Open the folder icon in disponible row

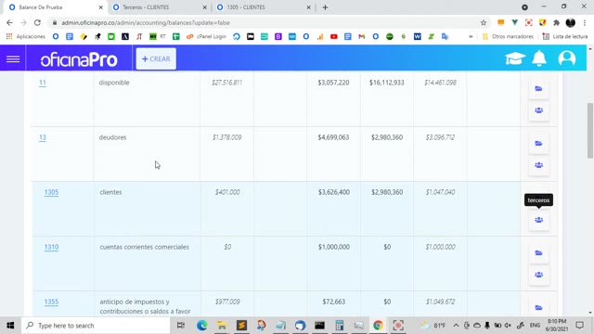pos(538,89)
